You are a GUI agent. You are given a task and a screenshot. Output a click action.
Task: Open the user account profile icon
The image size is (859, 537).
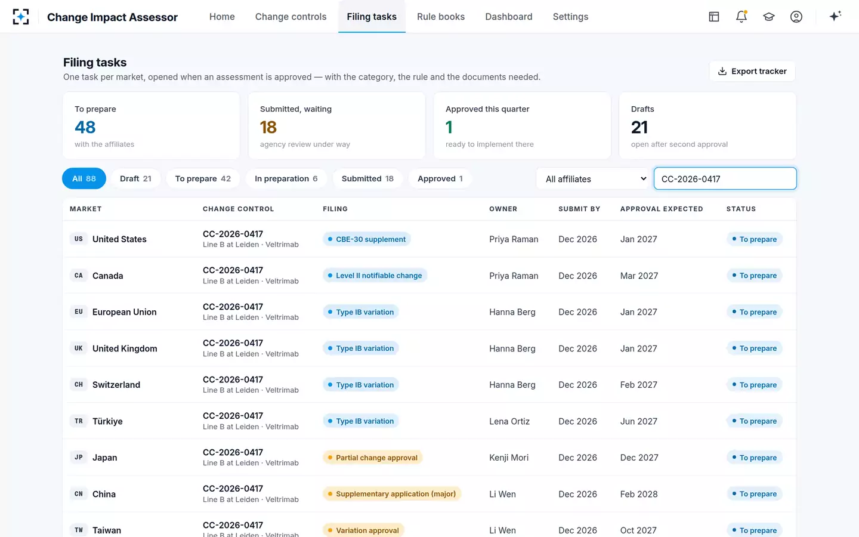796,17
